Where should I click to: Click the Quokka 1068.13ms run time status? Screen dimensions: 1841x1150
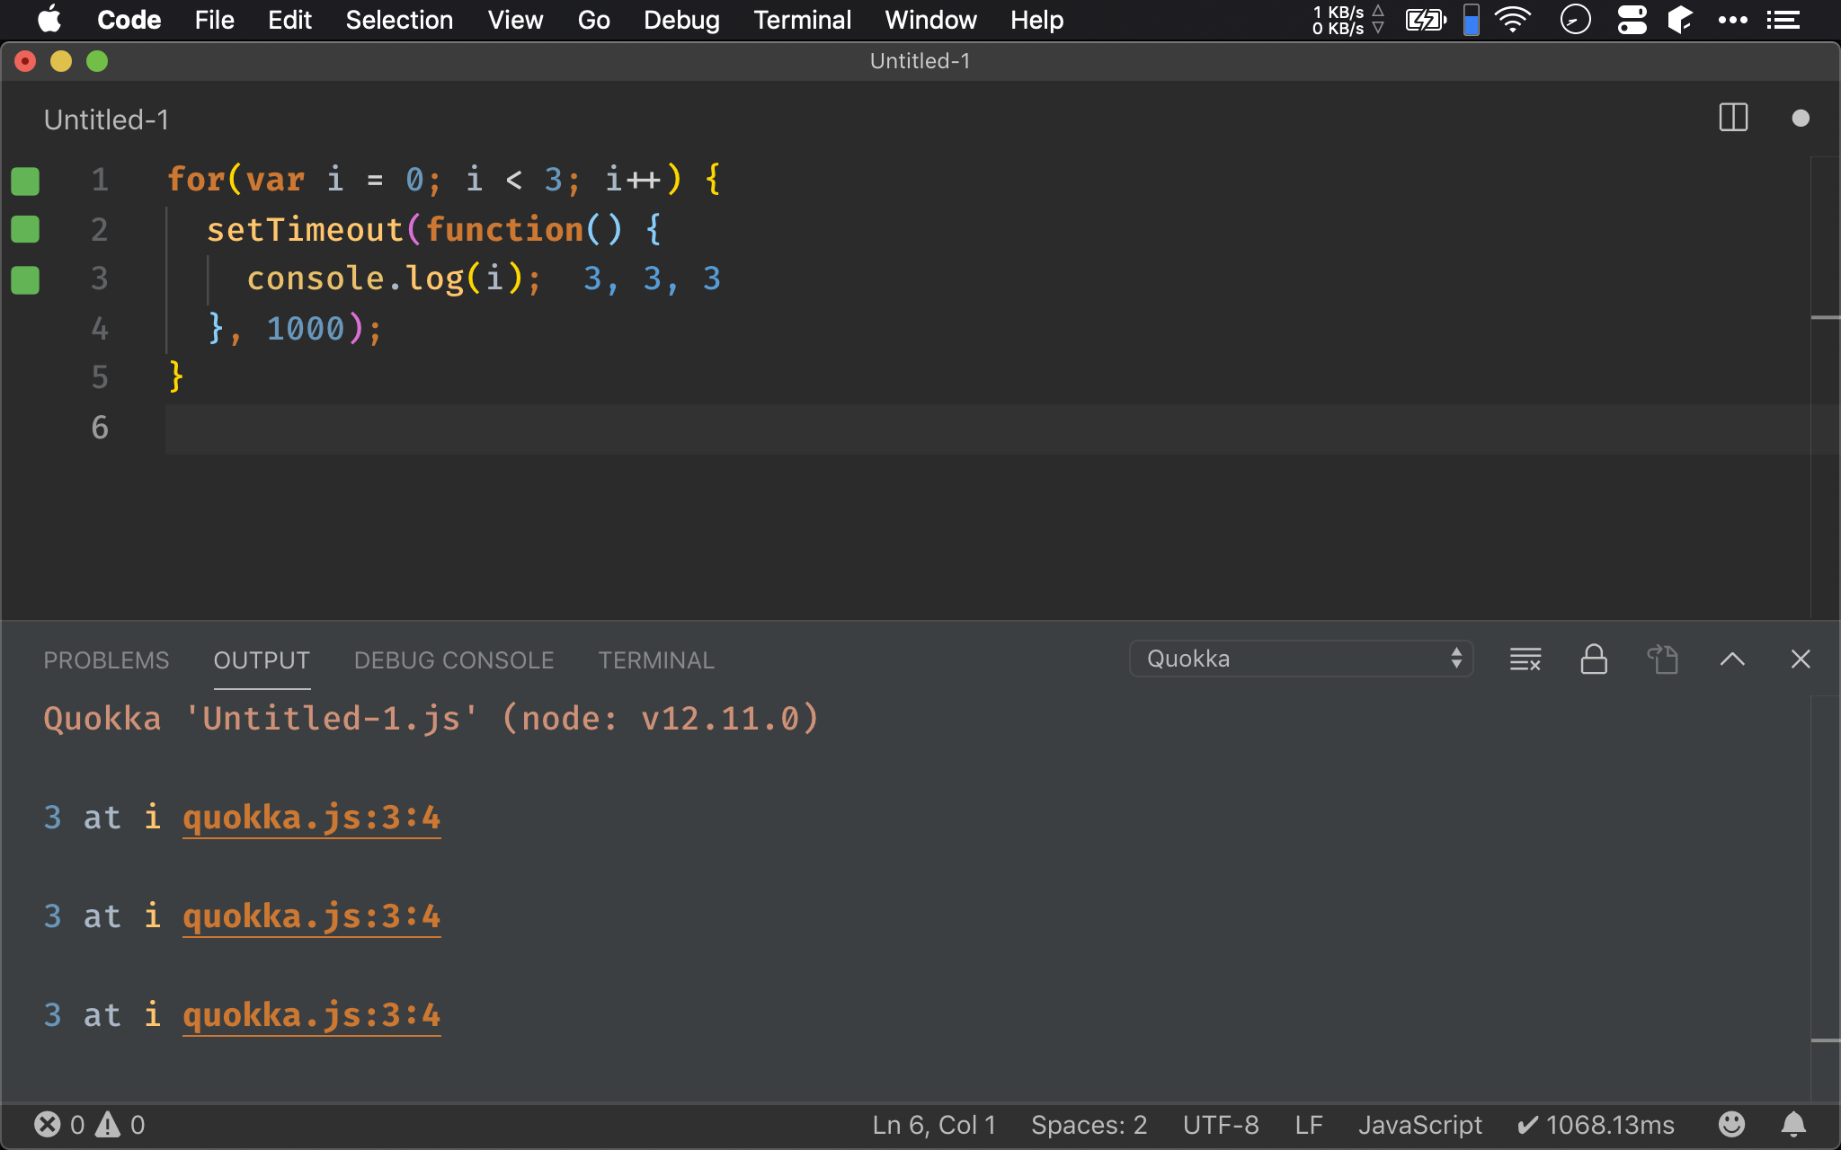coord(1596,1124)
